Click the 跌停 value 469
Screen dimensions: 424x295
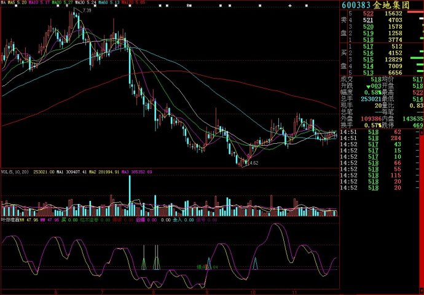(418, 125)
